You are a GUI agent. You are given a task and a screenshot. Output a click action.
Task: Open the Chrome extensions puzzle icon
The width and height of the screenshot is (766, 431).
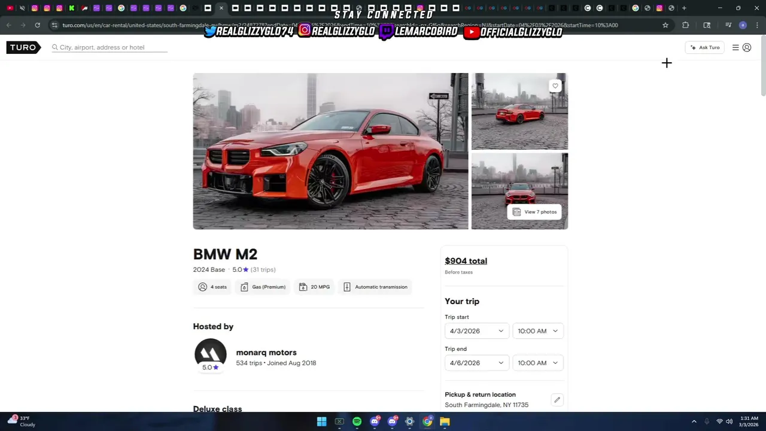click(x=685, y=25)
